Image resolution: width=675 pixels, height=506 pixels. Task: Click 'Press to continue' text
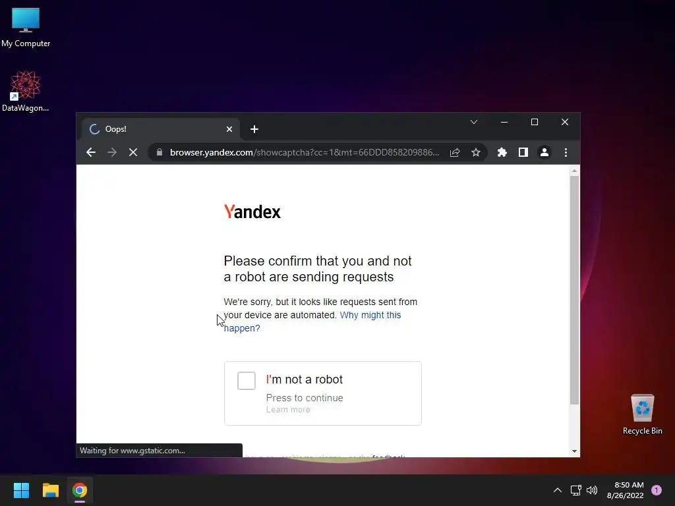point(305,398)
